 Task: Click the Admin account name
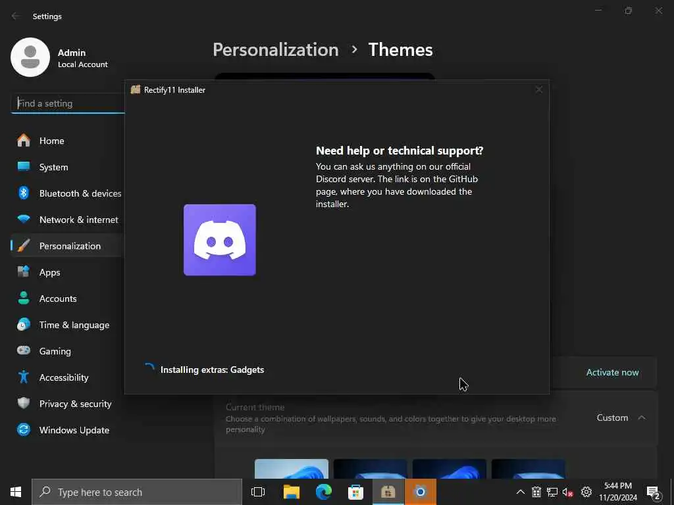72,53
